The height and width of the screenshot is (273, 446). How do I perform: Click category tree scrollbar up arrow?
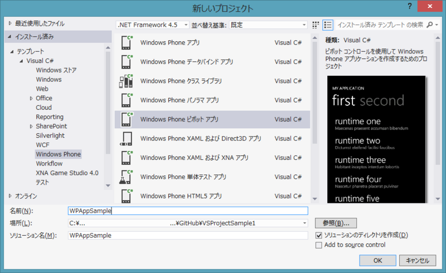tap(108, 47)
